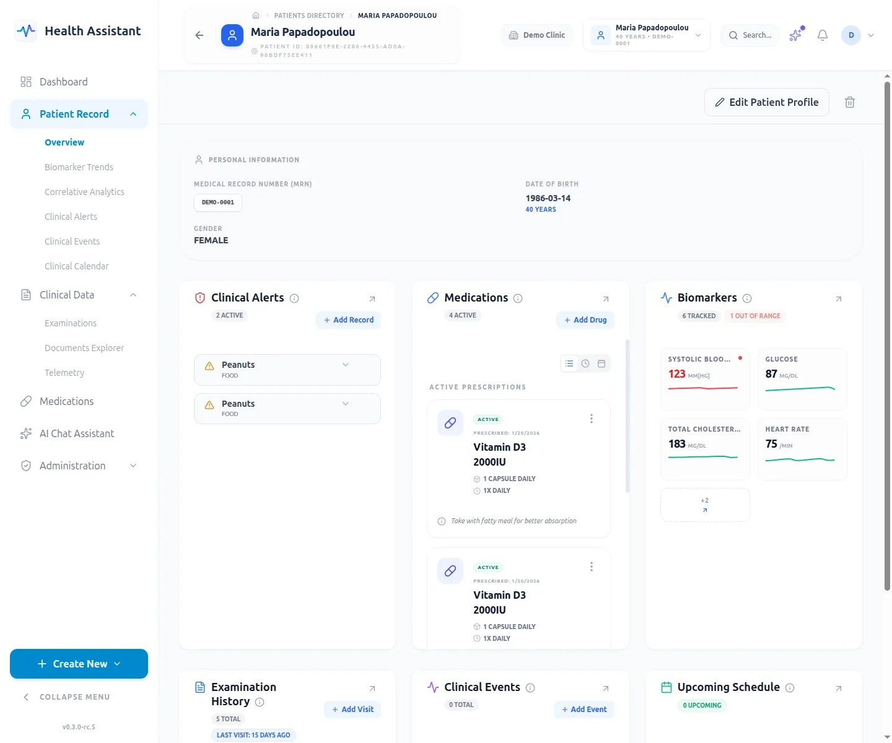
Task: Click the back arrow beside patient name
Action: coord(199,35)
